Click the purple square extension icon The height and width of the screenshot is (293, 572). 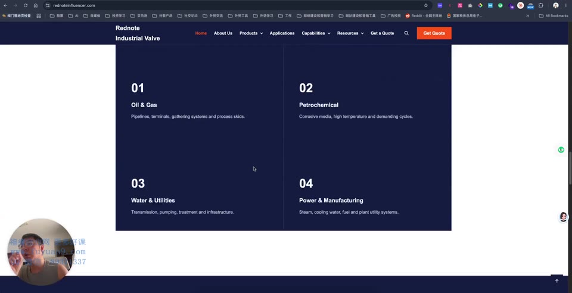[440, 5]
